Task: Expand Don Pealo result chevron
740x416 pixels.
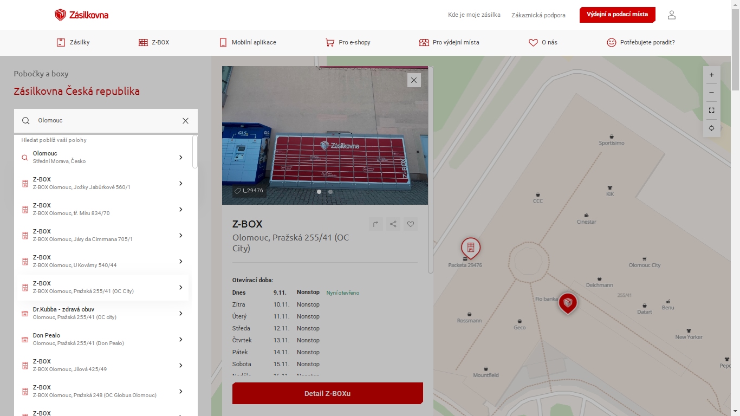Action: (x=181, y=340)
